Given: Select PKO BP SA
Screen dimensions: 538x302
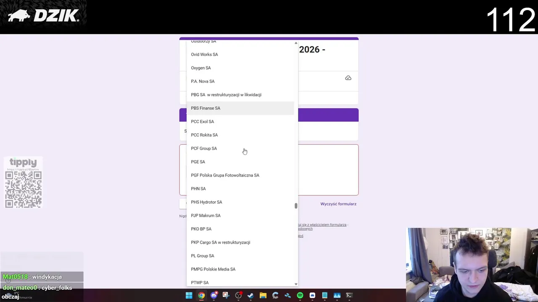Looking at the screenshot, I should (x=240, y=229).
